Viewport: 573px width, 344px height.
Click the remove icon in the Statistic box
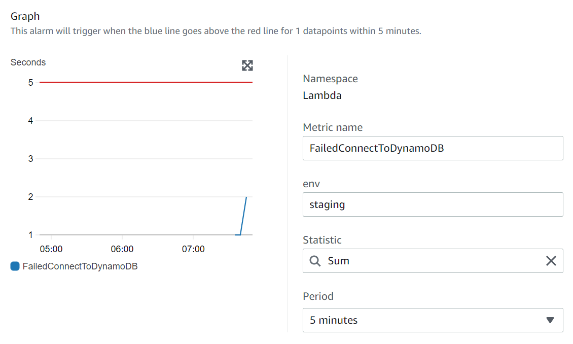click(x=551, y=260)
